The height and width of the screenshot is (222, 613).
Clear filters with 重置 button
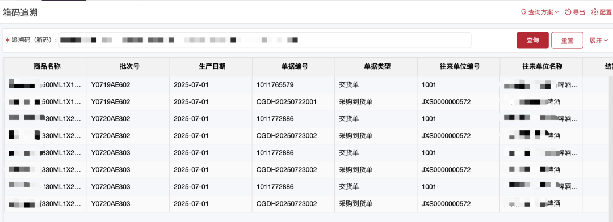567,40
